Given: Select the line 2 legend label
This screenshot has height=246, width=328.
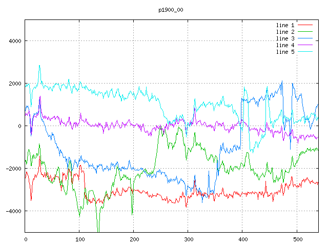Looking at the screenshot, I should 285,32.
